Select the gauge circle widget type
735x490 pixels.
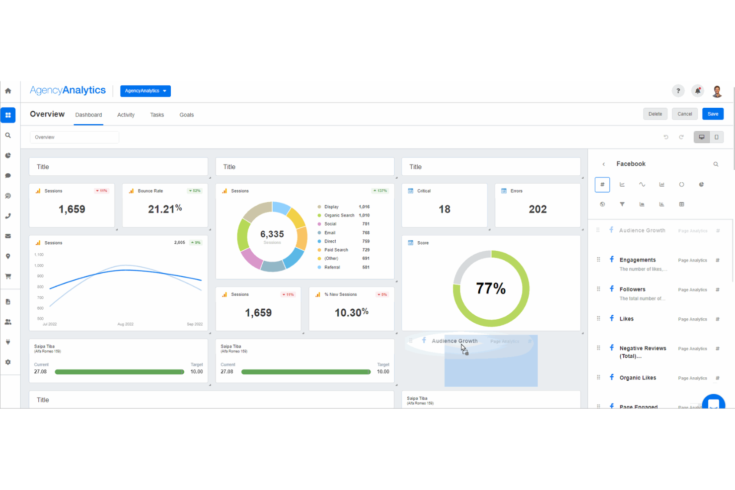(x=682, y=184)
